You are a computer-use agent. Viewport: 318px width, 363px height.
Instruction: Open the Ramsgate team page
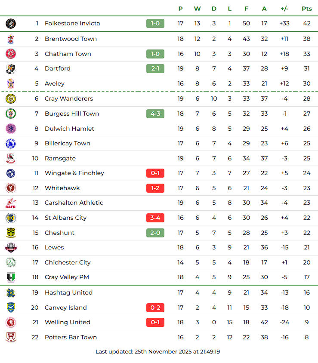click(60, 158)
